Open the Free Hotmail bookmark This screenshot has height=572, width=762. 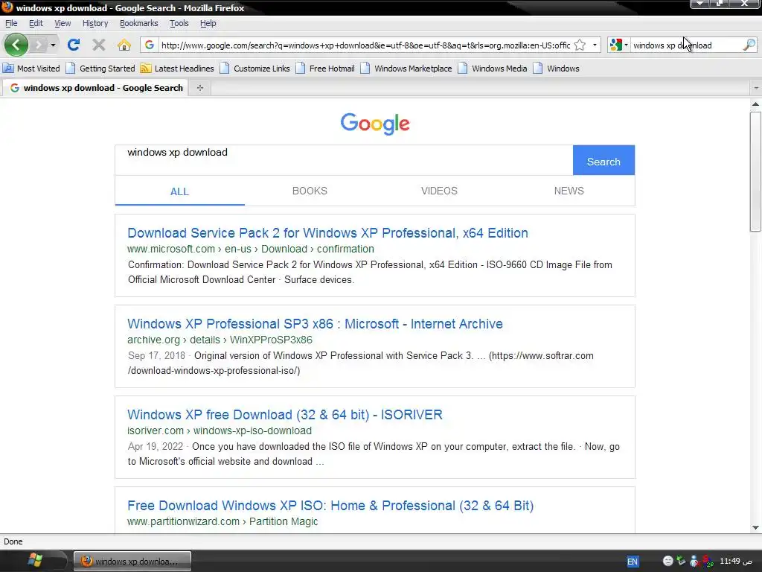pyautogui.click(x=326, y=69)
